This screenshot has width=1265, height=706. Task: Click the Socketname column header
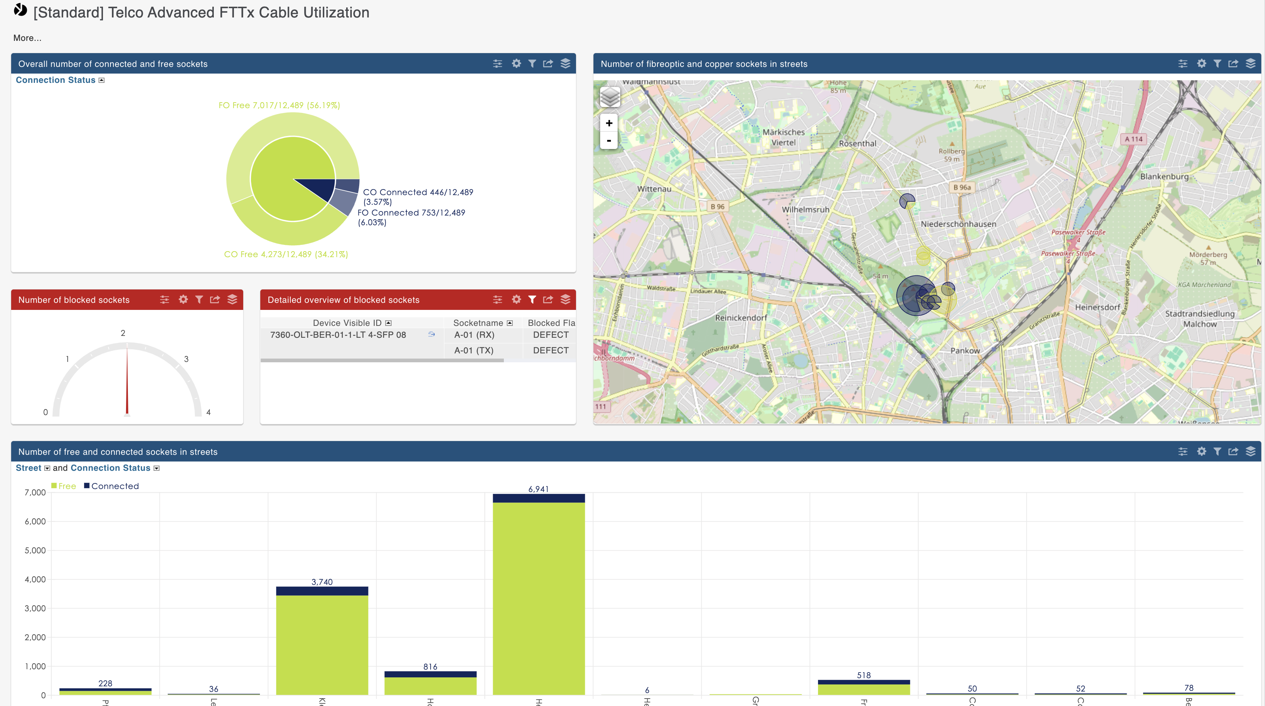(x=478, y=323)
